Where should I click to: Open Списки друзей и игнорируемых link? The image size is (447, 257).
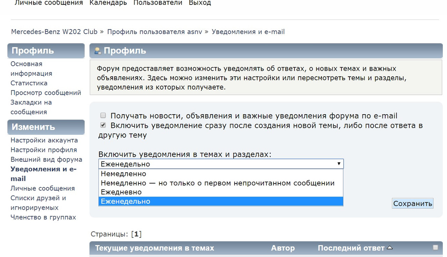(x=38, y=203)
